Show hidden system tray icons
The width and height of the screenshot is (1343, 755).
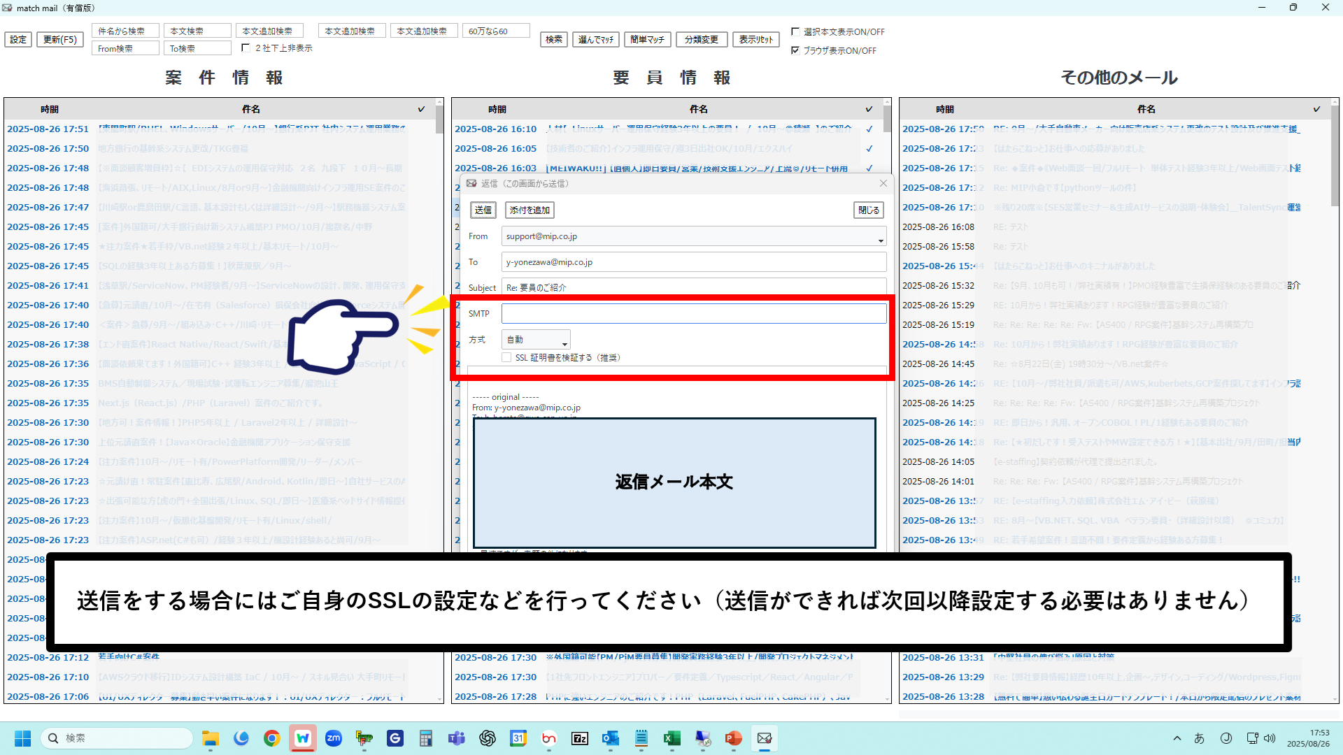[x=1177, y=738]
